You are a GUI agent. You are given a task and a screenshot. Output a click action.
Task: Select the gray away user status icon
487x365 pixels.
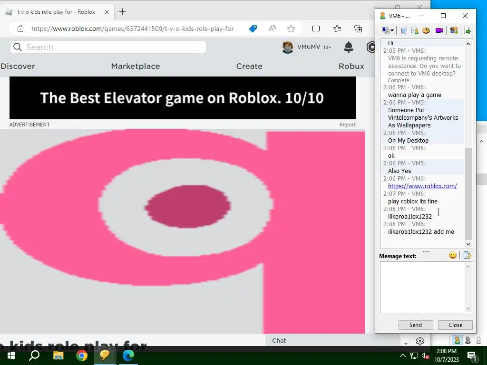point(468,340)
